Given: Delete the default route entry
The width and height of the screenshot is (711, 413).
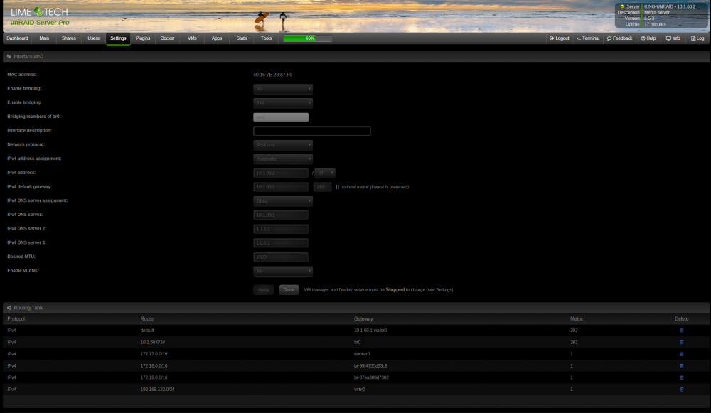Looking at the screenshot, I should [x=681, y=331].
